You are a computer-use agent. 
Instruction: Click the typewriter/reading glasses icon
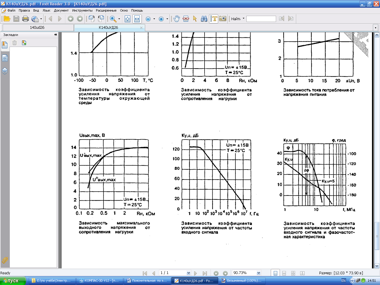click(186, 19)
